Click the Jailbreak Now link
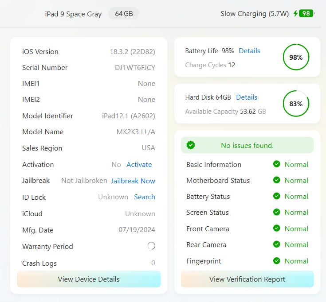The width and height of the screenshot is (326, 302). [x=133, y=181]
